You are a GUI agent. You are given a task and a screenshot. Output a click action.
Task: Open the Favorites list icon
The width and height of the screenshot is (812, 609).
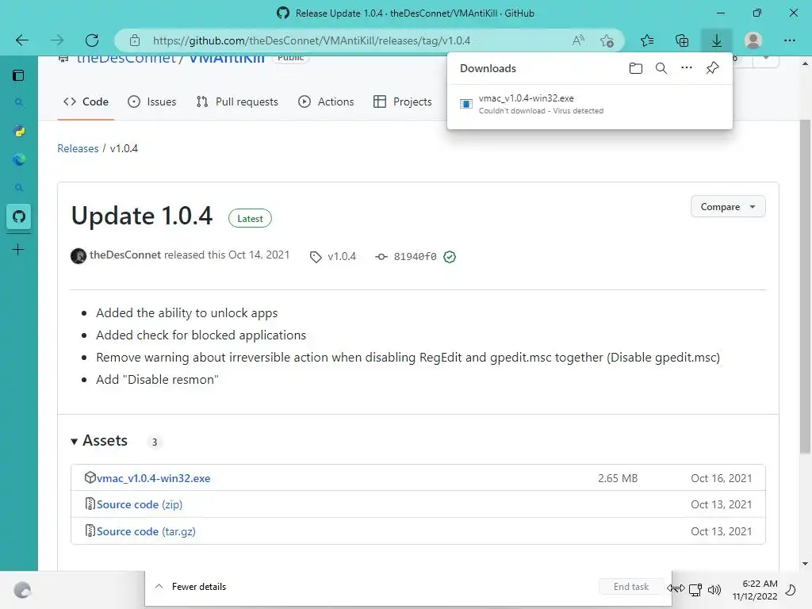tap(647, 40)
